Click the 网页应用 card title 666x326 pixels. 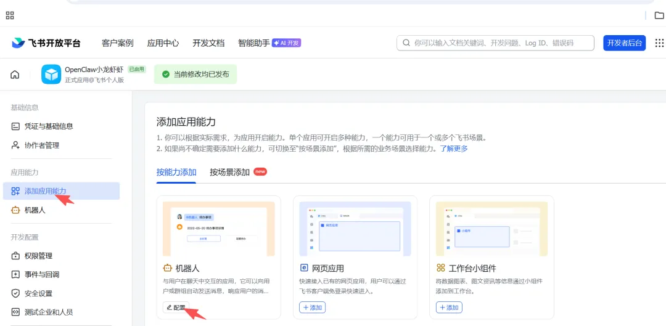328,268
